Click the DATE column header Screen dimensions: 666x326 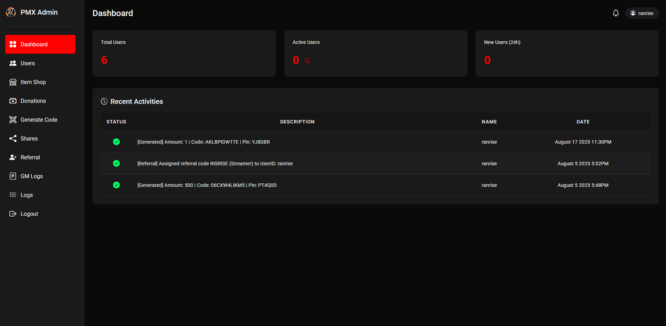click(583, 122)
